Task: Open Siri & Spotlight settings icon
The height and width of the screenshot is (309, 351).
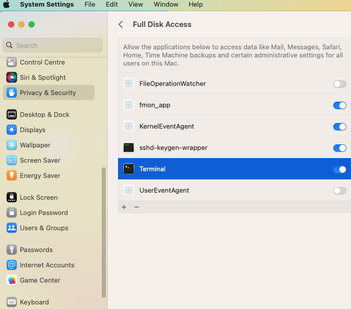Action: 12,77
